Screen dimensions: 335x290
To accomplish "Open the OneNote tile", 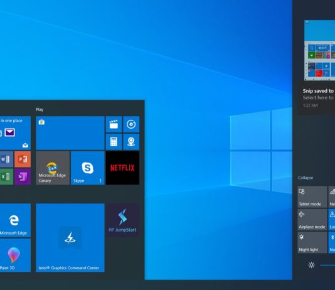I will pyautogui.click(x=23, y=177).
